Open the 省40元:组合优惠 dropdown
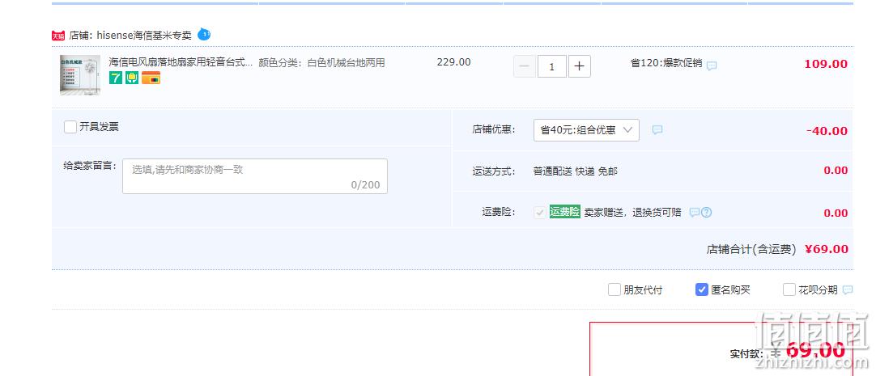The height and width of the screenshot is (376, 876). [586, 130]
